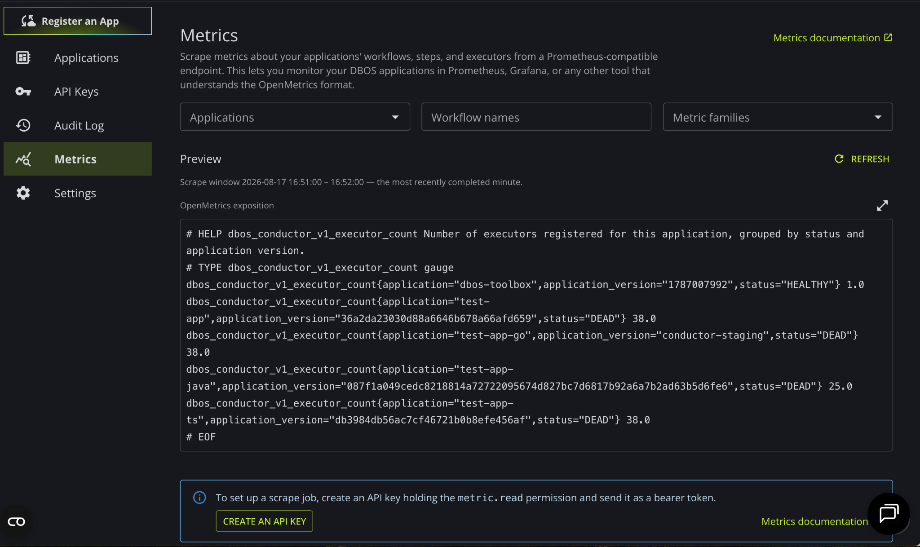This screenshot has height=547, width=920.
Task: Open Settings from the sidebar
Action: coord(78,193)
